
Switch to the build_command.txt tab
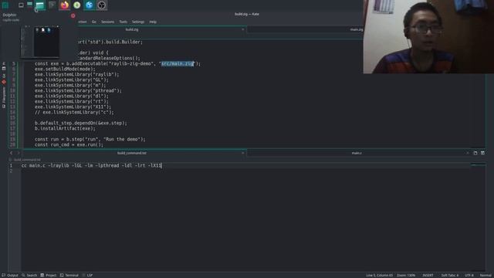[x=132, y=153]
